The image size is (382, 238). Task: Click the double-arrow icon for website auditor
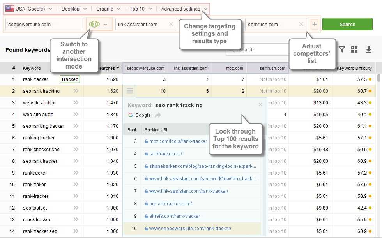(76, 102)
